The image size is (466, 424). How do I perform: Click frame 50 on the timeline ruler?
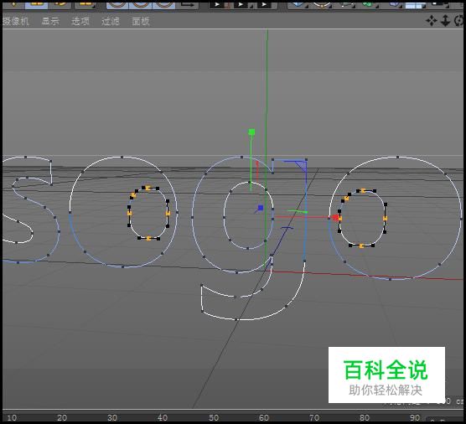pyautogui.click(x=214, y=417)
